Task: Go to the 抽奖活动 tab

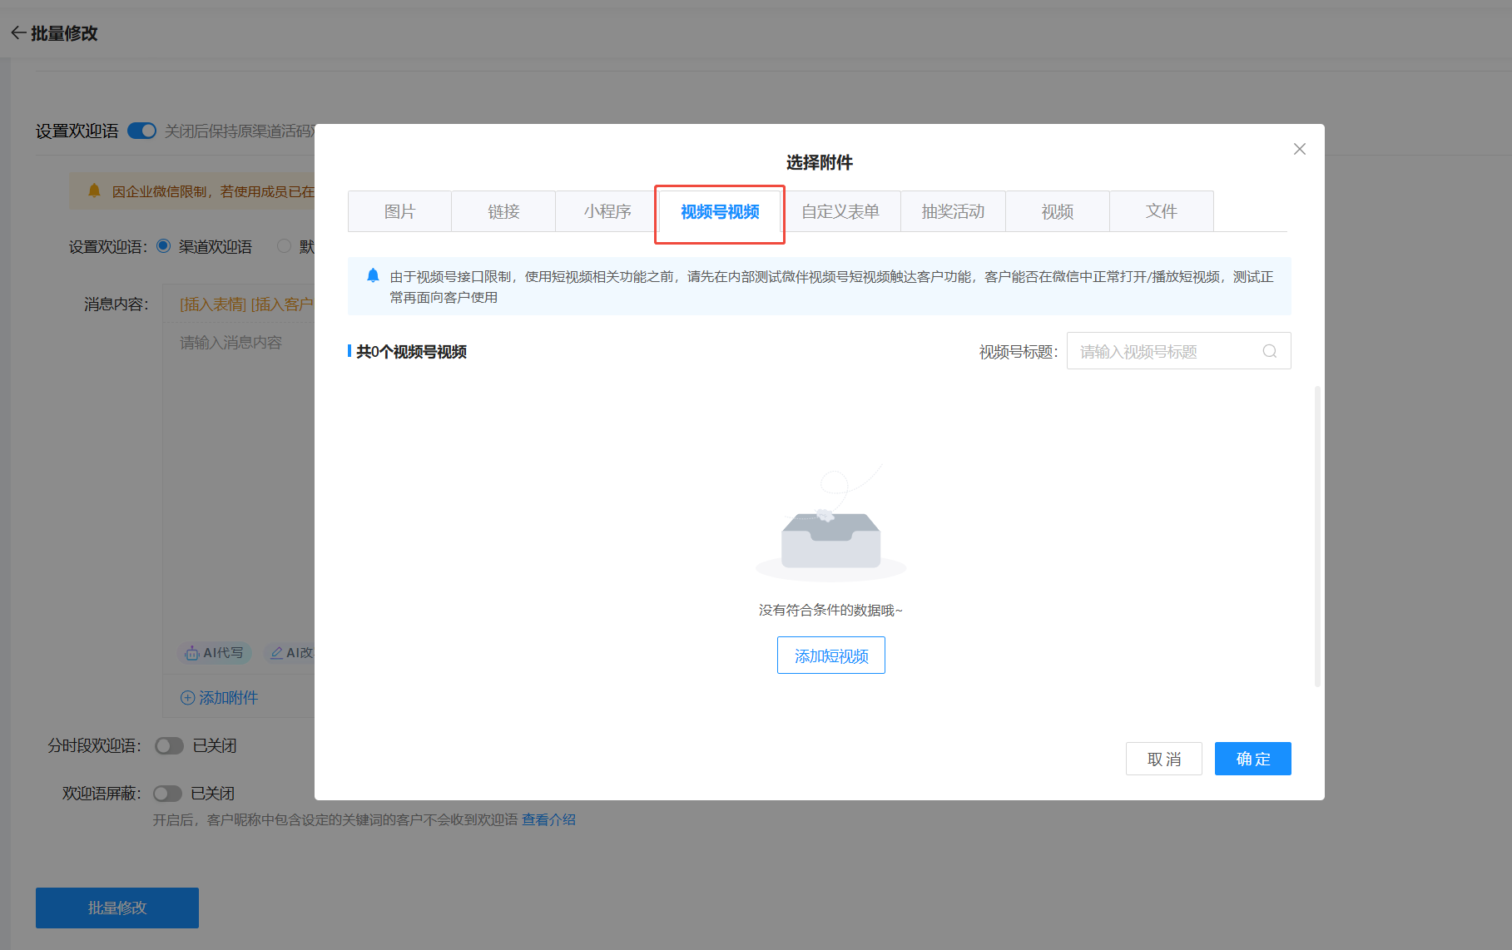Action: pos(953,211)
